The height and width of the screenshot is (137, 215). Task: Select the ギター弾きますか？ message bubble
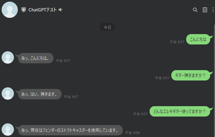pos(191,75)
